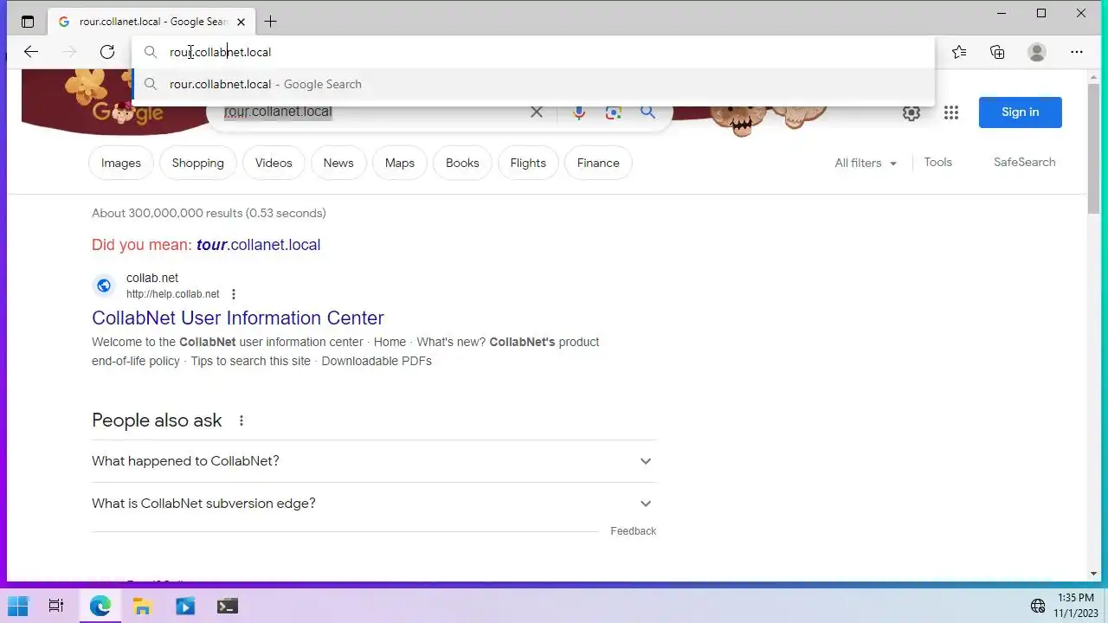Close the rour.collanet.local tab

coord(241,22)
